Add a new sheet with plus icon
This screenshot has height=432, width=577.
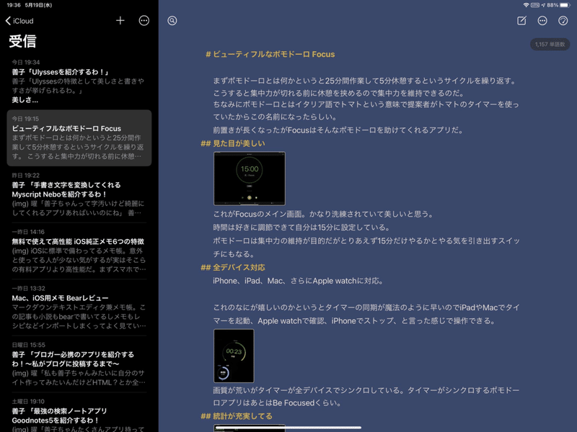tap(120, 21)
